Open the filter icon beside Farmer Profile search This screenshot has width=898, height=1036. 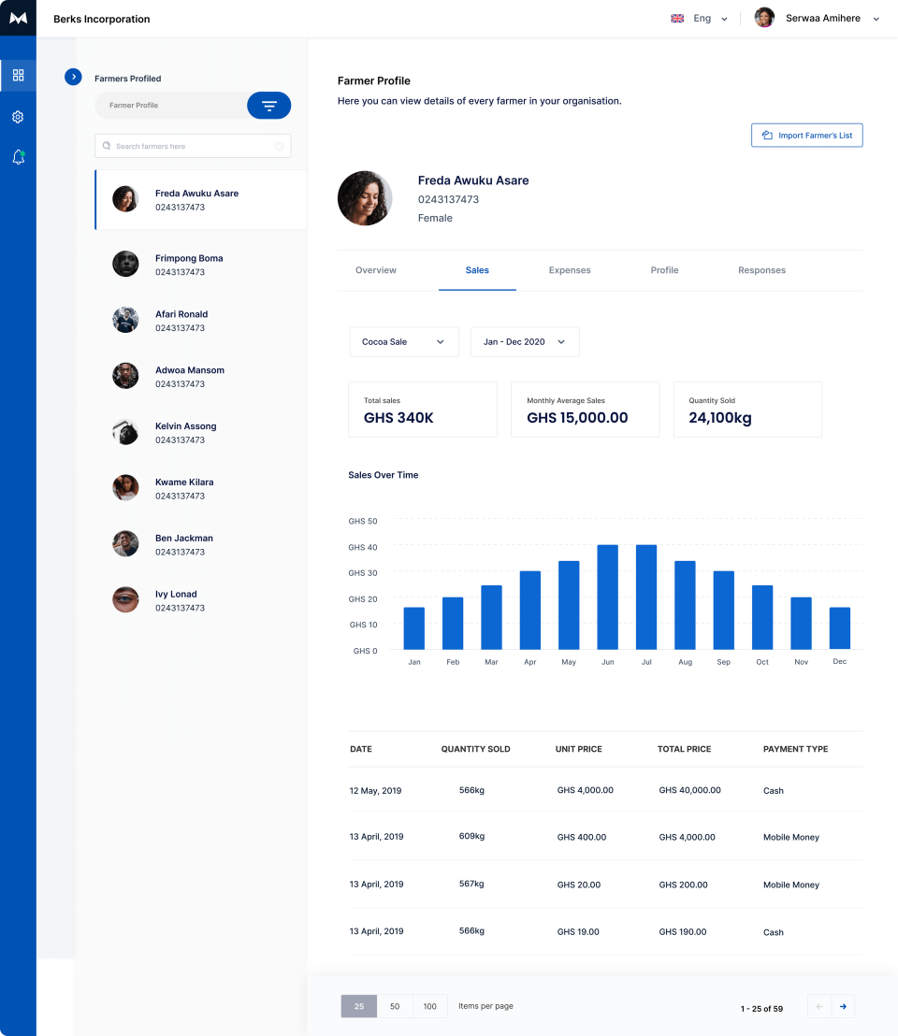click(x=268, y=105)
